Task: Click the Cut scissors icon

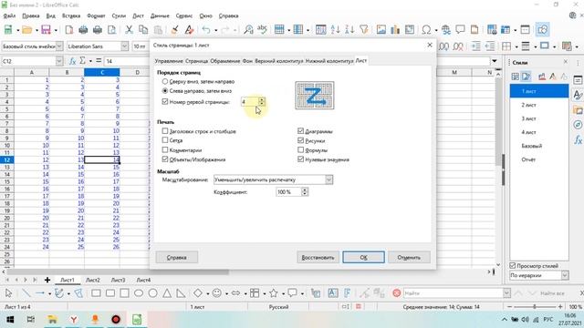Action: click(129, 30)
